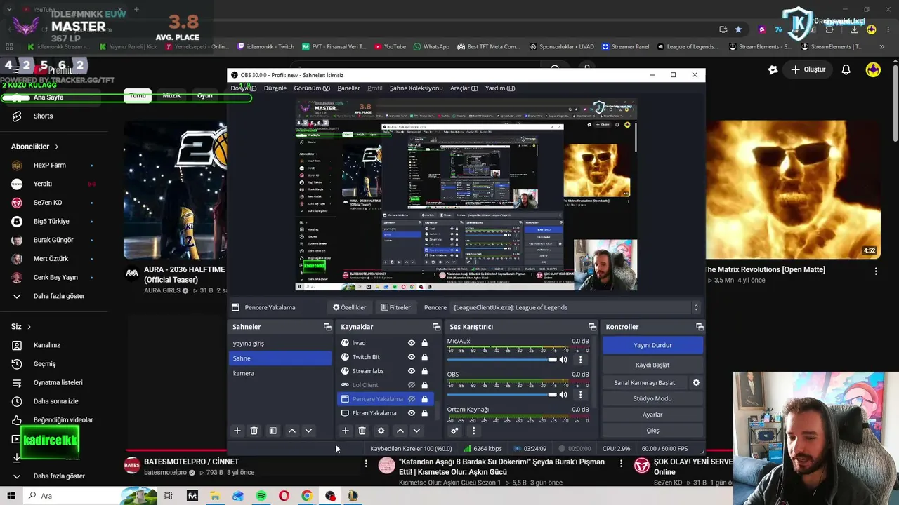The height and width of the screenshot is (505, 899).
Task: Open scene filters icon in Sahneler toolbar
Action: point(273,431)
